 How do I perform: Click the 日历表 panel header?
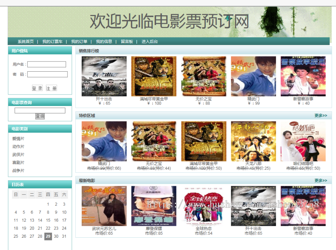[x=40, y=184]
